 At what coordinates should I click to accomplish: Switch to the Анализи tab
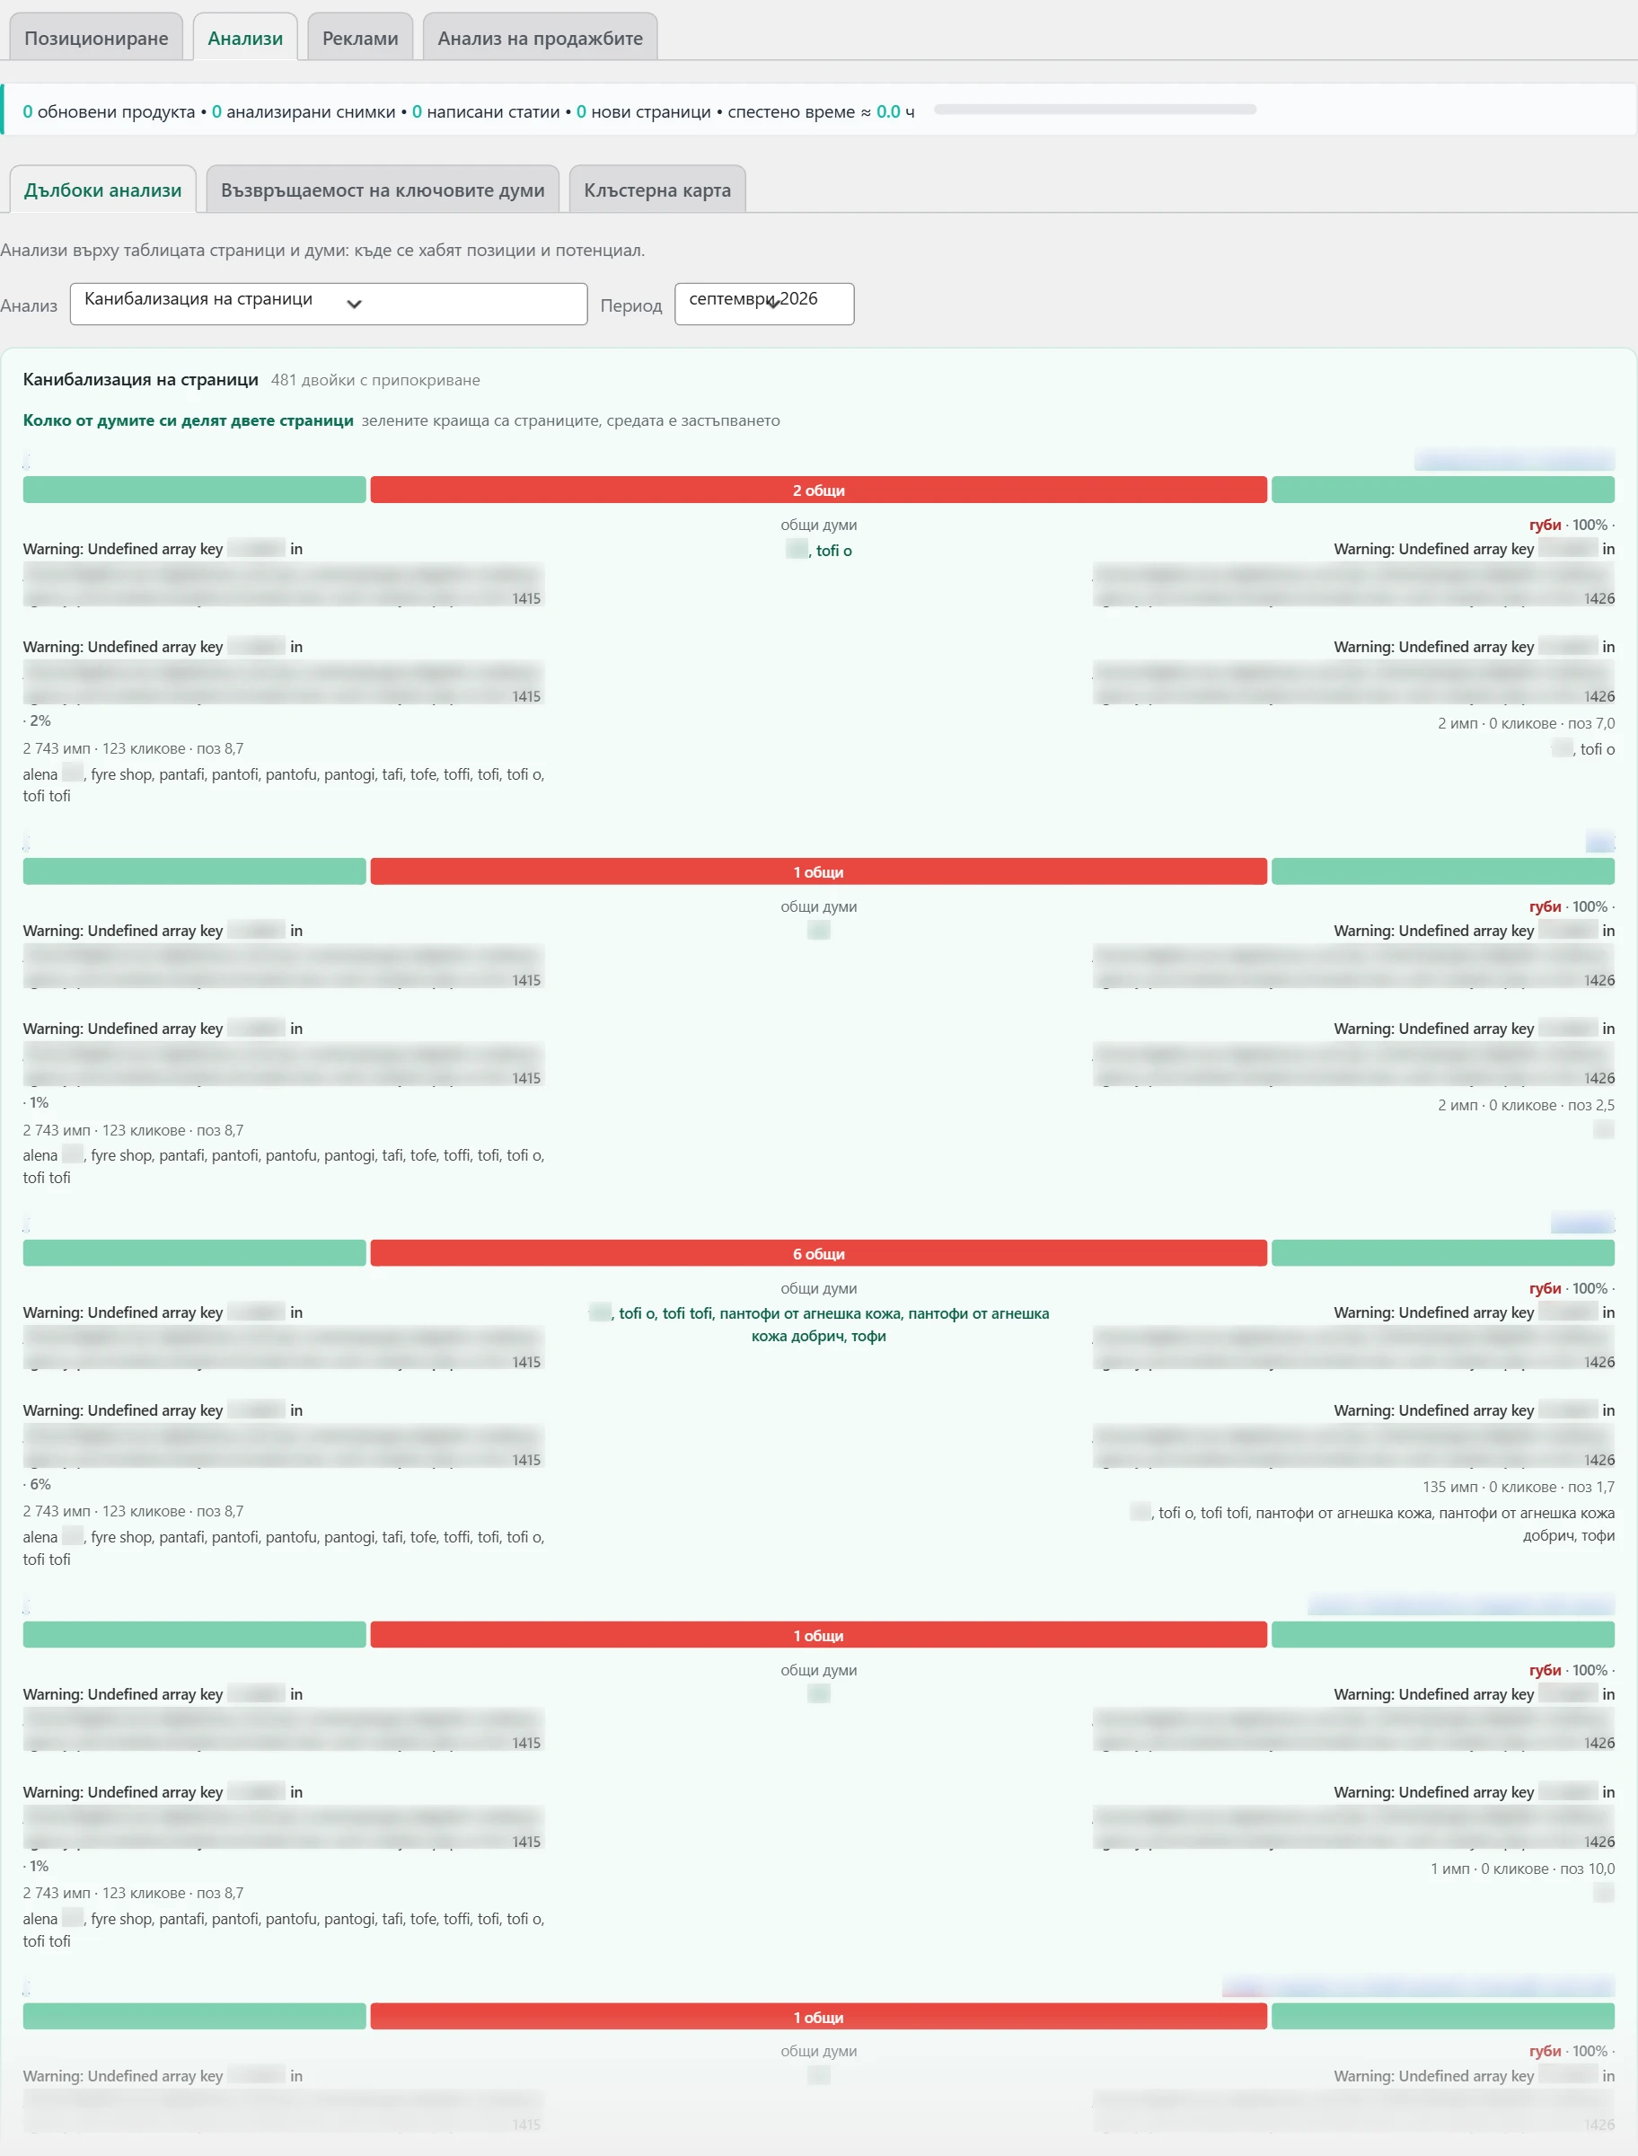[245, 38]
